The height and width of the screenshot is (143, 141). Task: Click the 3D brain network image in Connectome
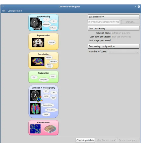coord(50,129)
